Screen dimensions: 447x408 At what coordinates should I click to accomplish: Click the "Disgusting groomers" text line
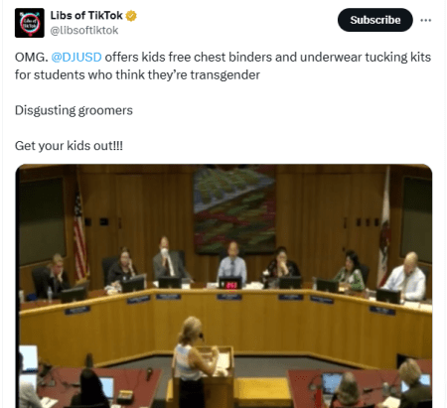click(x=74, y=110)
